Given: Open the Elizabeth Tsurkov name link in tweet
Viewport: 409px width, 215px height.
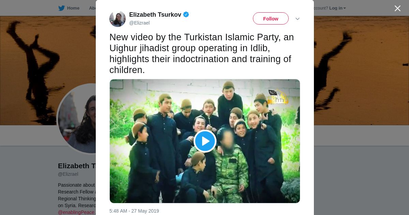Looking at the screenshot, I should (155, 15).
